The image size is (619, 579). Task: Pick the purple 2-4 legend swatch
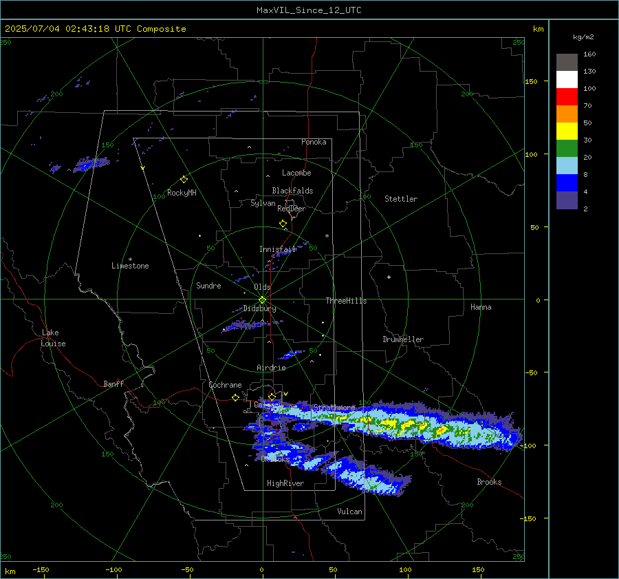567,200
